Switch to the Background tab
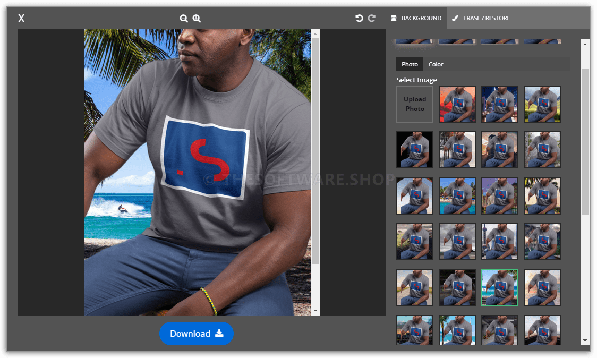597x358 pixels. pos(416,18)
